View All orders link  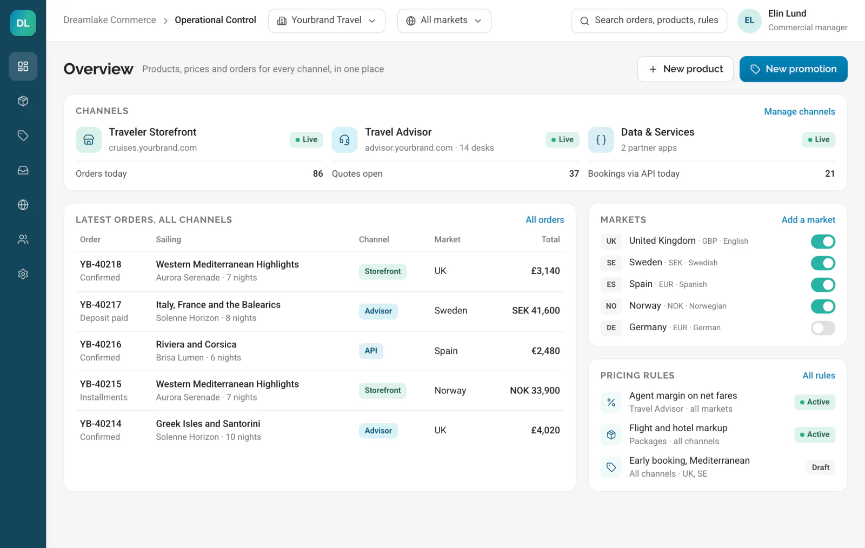(544, 219)
